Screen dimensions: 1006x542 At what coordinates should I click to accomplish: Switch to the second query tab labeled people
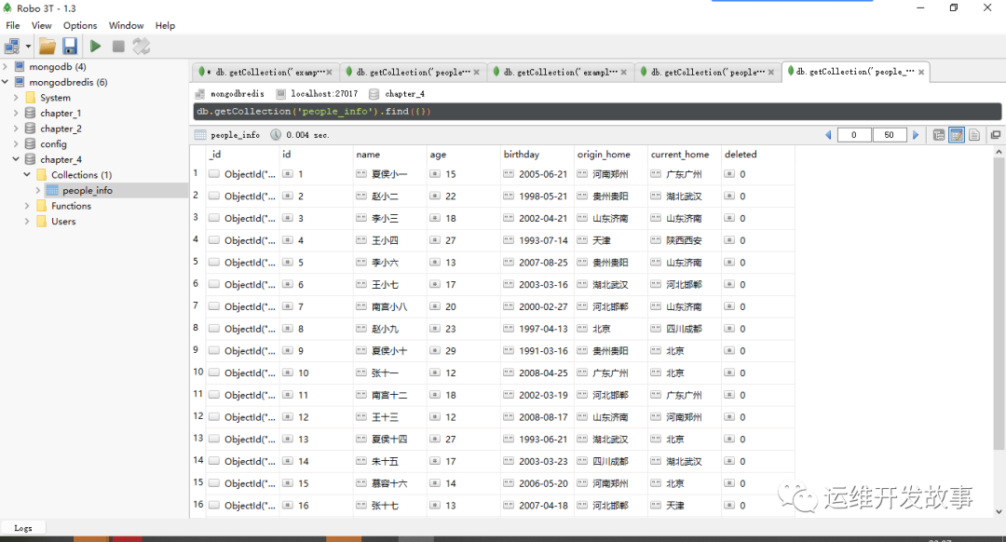click(413, 72)
